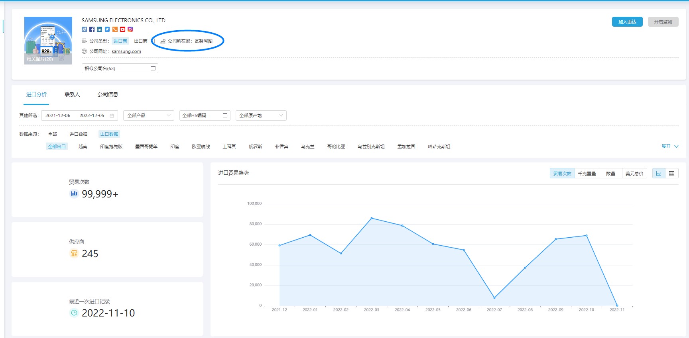689x338 pixels.
Task: Click the orange phone contact icon
Action: tap(115, 29)
